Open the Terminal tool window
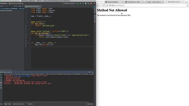Viewport: 189px width, 106px height. 29,104
